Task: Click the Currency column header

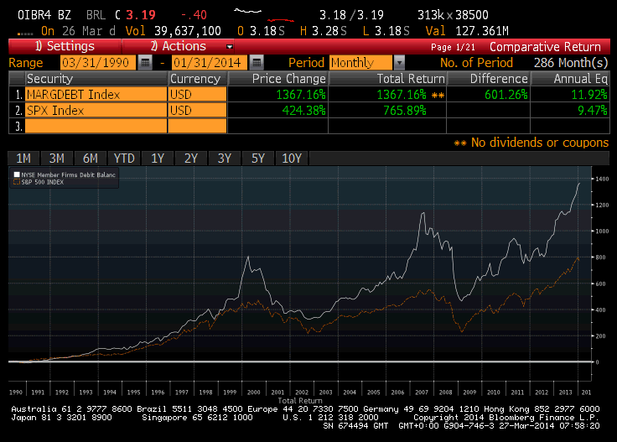Action: [198, 79]
